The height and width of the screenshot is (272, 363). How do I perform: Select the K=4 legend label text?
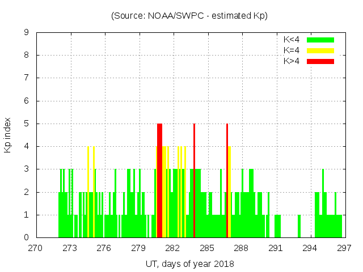pos(293,50)
